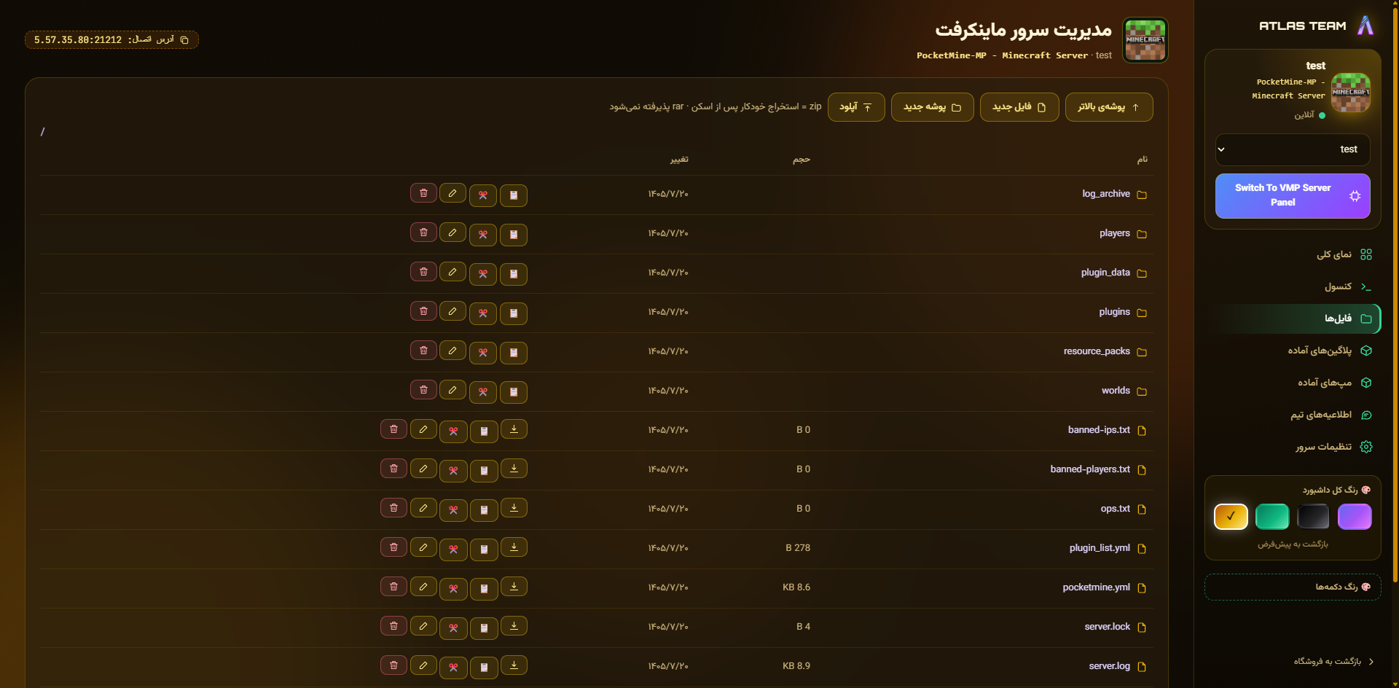Open ready maps (مپ‌های آماده) menu item
This screenshot has height=688, width=1399.
[1293, 383]
